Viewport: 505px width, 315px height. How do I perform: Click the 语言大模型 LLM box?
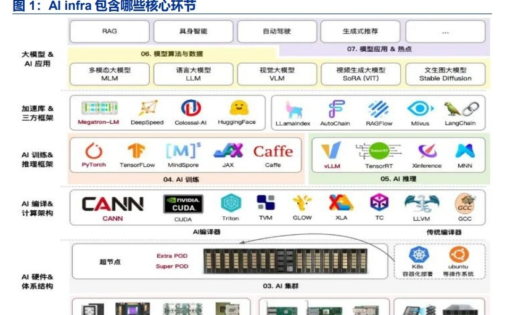(193, 74)
